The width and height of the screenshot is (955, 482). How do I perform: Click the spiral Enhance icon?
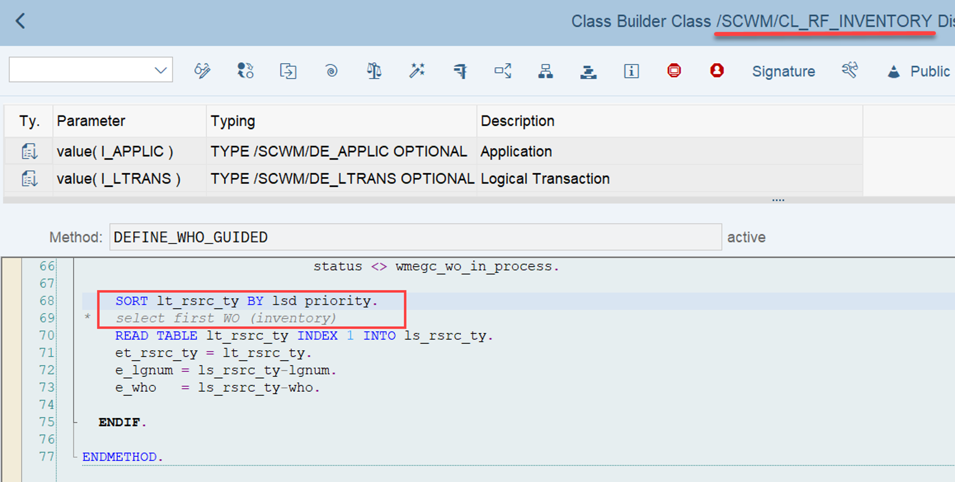331,71
